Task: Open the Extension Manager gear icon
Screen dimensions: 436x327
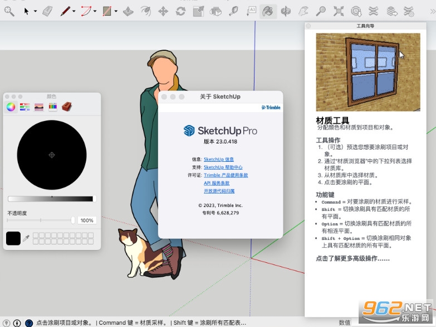Action: (x=409, y=11)
